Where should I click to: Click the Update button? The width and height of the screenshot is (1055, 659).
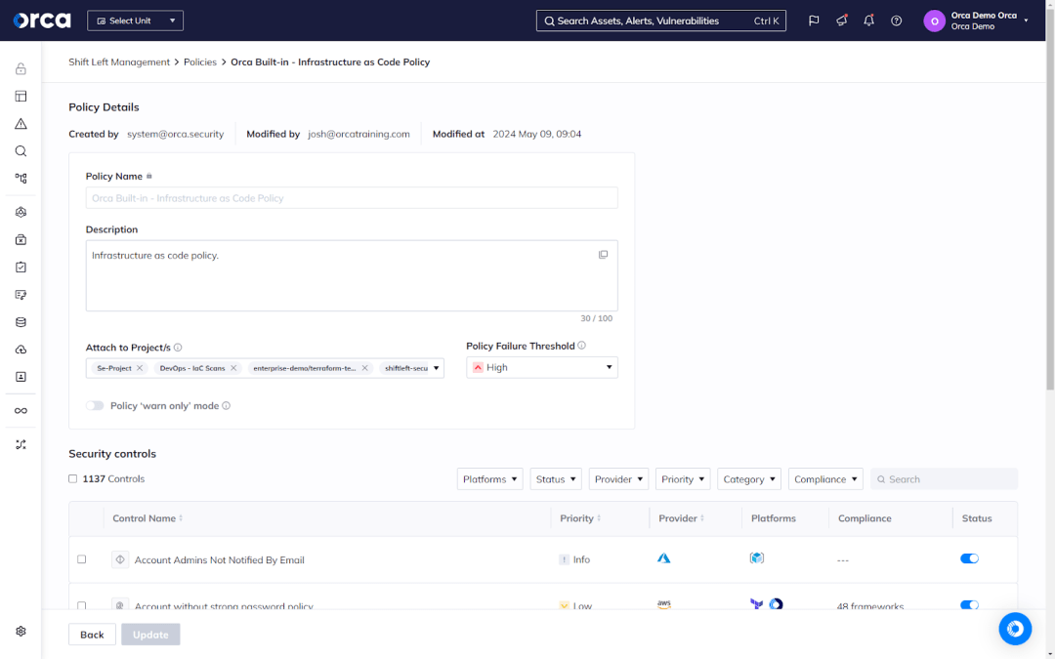(150, 635)
